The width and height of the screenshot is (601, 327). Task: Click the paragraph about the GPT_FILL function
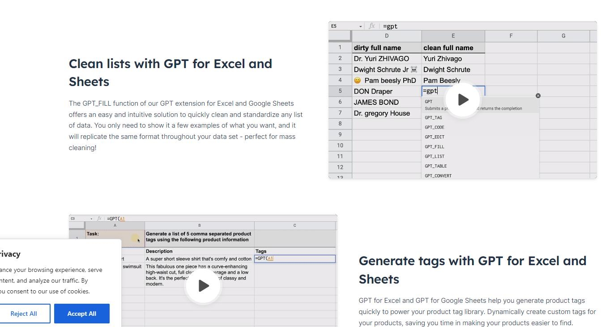point(186,125)
